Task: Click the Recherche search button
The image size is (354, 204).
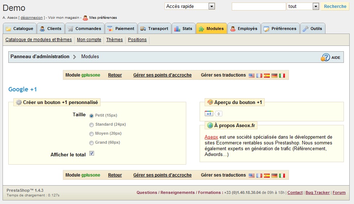Action: tap(335, 6)
